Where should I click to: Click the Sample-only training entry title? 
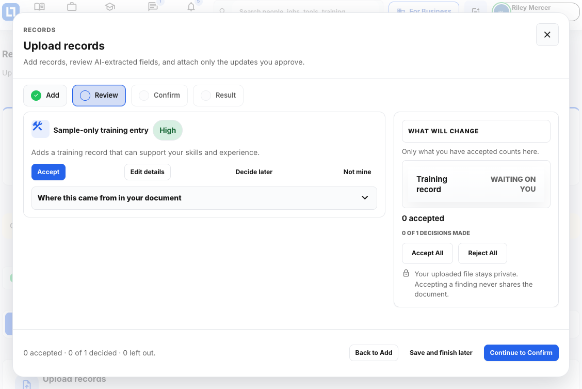(x=101, y=130)
